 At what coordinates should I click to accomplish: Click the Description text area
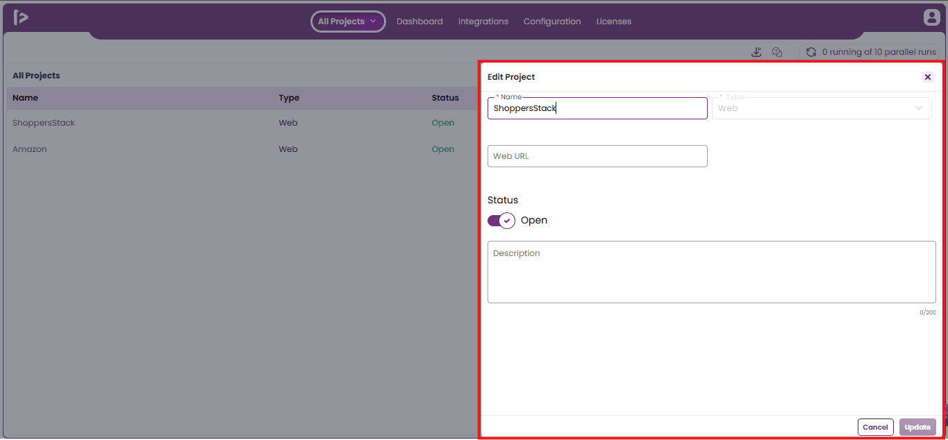coord(712,272)
